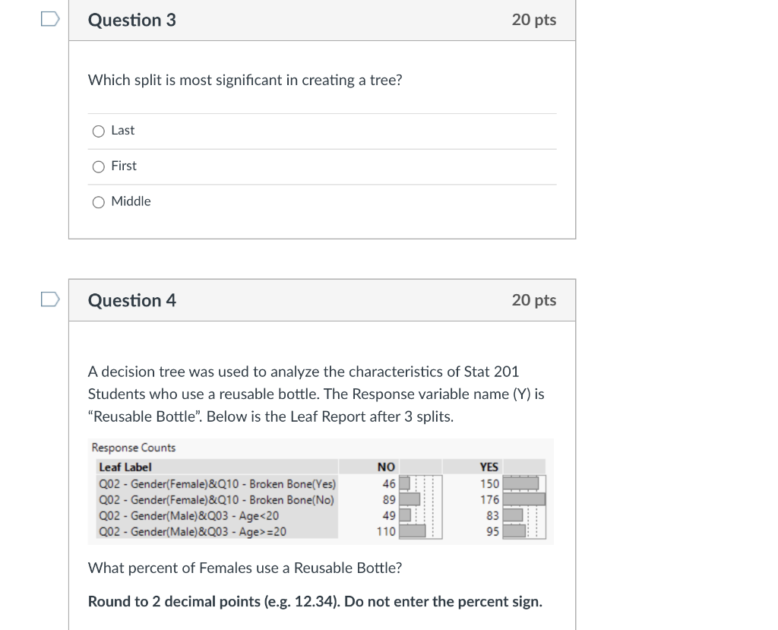Flag Question 3 with the bookmark icon
Screen dimensions: 778x630
tap(50, 19)
